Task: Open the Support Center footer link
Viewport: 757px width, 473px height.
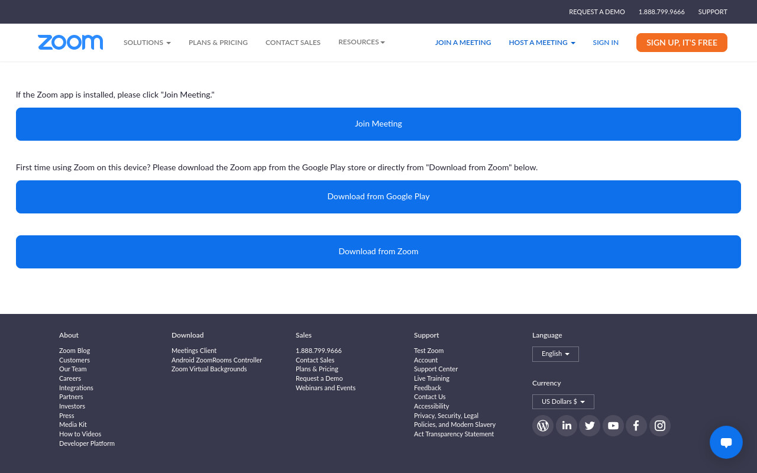Action: click(436, 369)
